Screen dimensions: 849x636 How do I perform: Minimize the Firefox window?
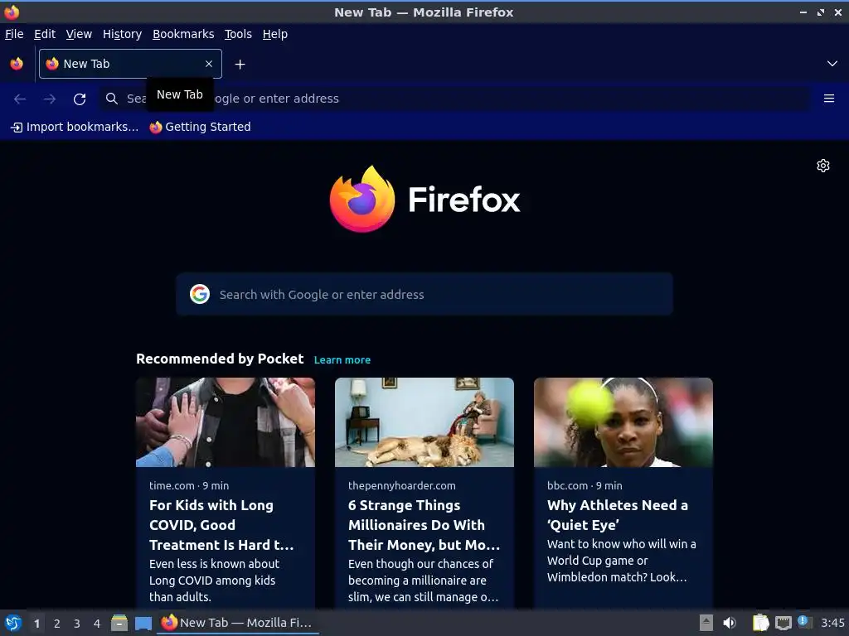[803, 12]
